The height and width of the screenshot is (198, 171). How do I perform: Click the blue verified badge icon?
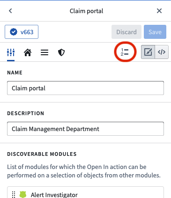(14, 32)
